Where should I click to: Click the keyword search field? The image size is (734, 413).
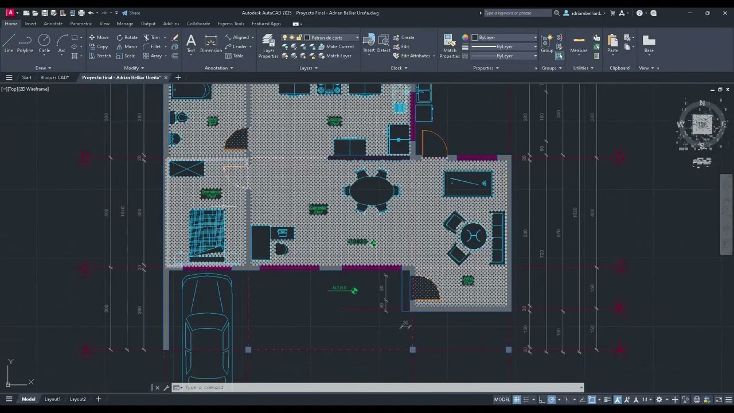click(x=518, y=13)
